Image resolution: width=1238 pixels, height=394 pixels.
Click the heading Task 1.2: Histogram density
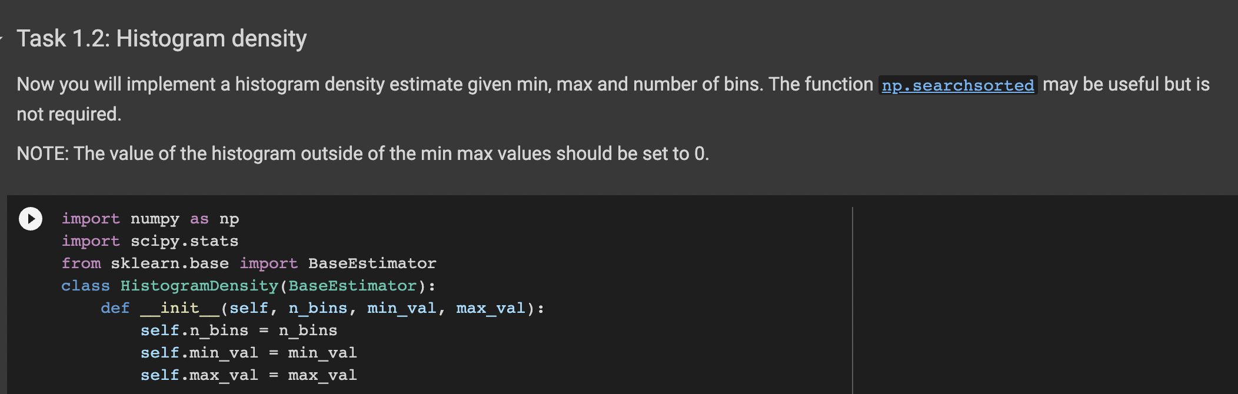pyautogui.click(x=162, y=38)
